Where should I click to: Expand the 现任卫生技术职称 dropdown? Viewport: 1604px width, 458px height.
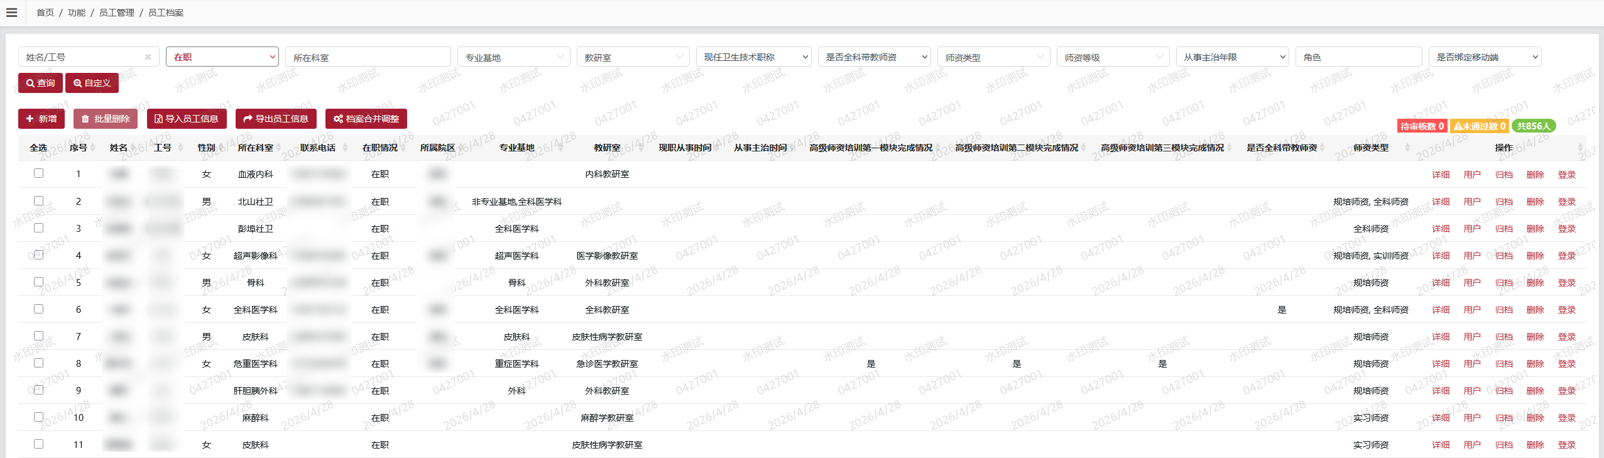(x=754, y=57)
